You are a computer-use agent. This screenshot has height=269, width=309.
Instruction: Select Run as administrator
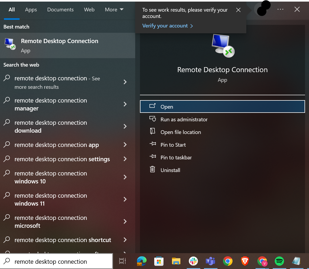click(184, 119)
